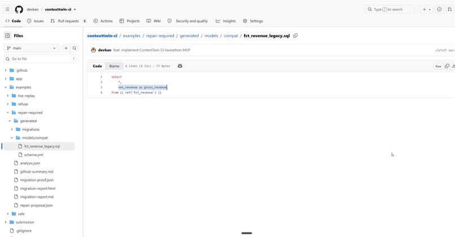Copy raw file contents icon
The width and height of the screenshot is (455, 237).
click(x=447, y=66)
